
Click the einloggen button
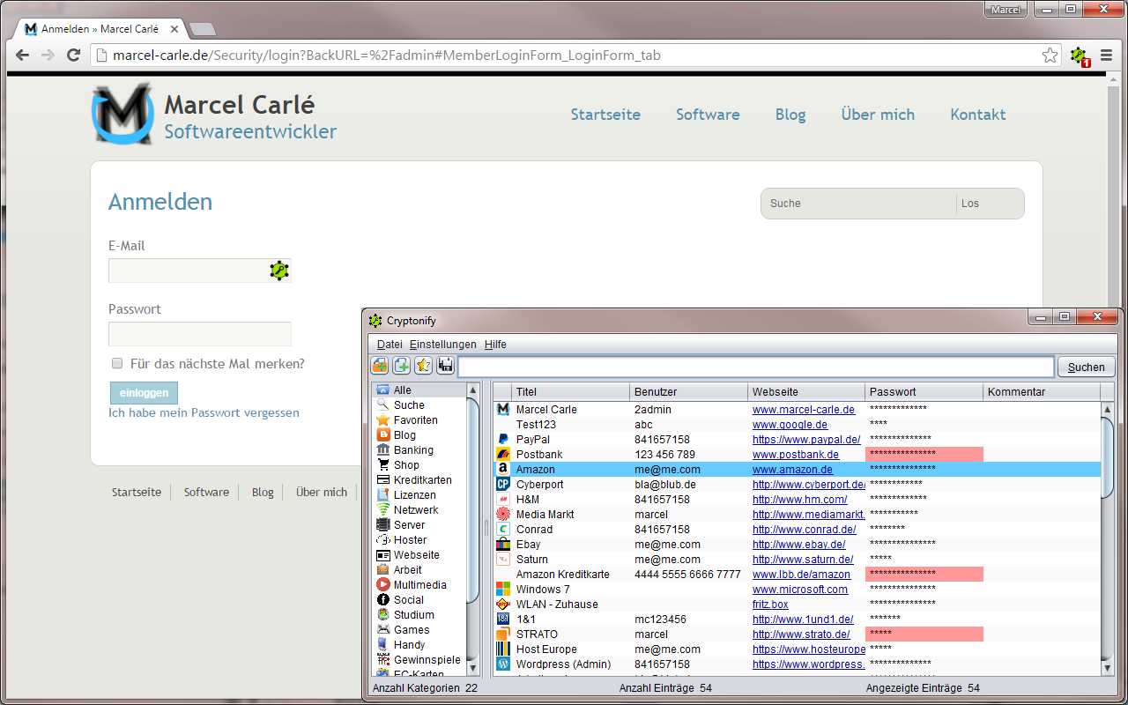(x=144, y=393)
